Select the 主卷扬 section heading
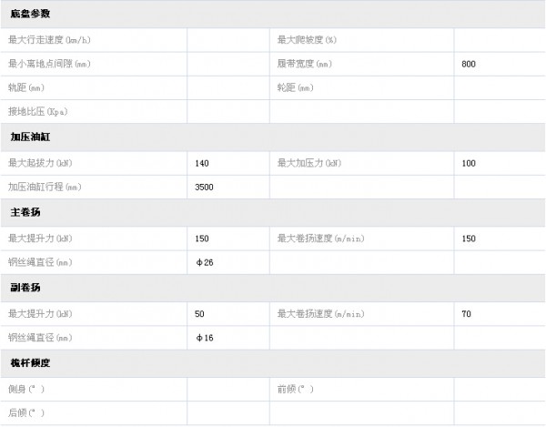This screenshot has width=546, height=427. click(x=25, y=213)
